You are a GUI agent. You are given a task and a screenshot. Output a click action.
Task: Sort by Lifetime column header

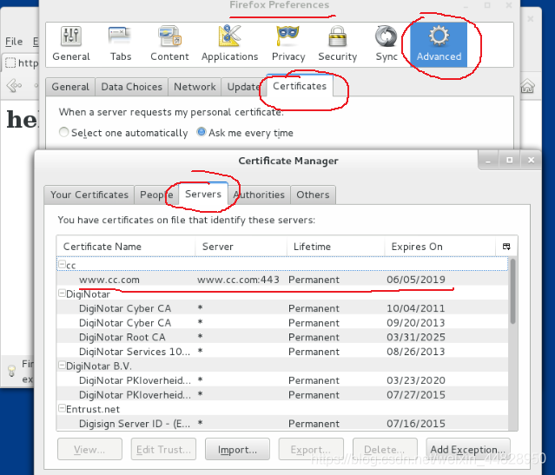[335, 247]
